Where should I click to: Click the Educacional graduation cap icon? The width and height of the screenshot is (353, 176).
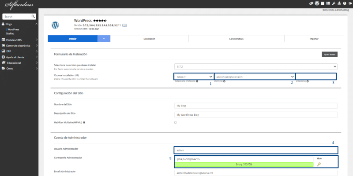click(4, 62)
